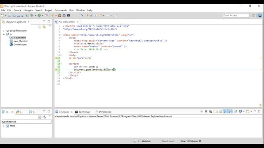The width and height of the screenshot is (264, 148).
Task: Focus the Quick Access search field
Action: click(236, 15)
